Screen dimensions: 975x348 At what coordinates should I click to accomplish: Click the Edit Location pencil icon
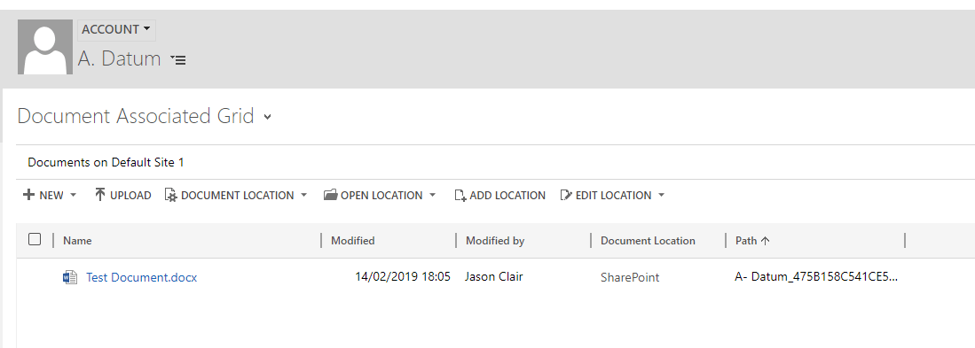point(566,195)
